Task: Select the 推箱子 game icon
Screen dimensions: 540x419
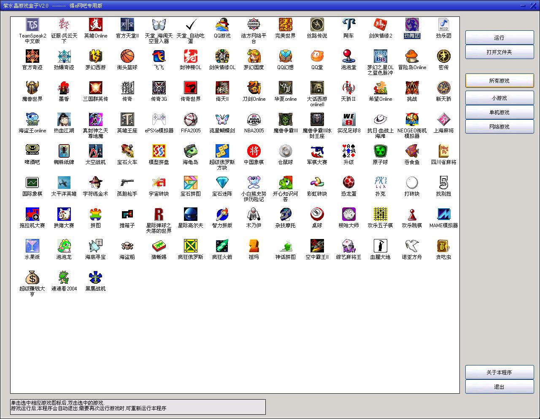Action: coord(127,214)
